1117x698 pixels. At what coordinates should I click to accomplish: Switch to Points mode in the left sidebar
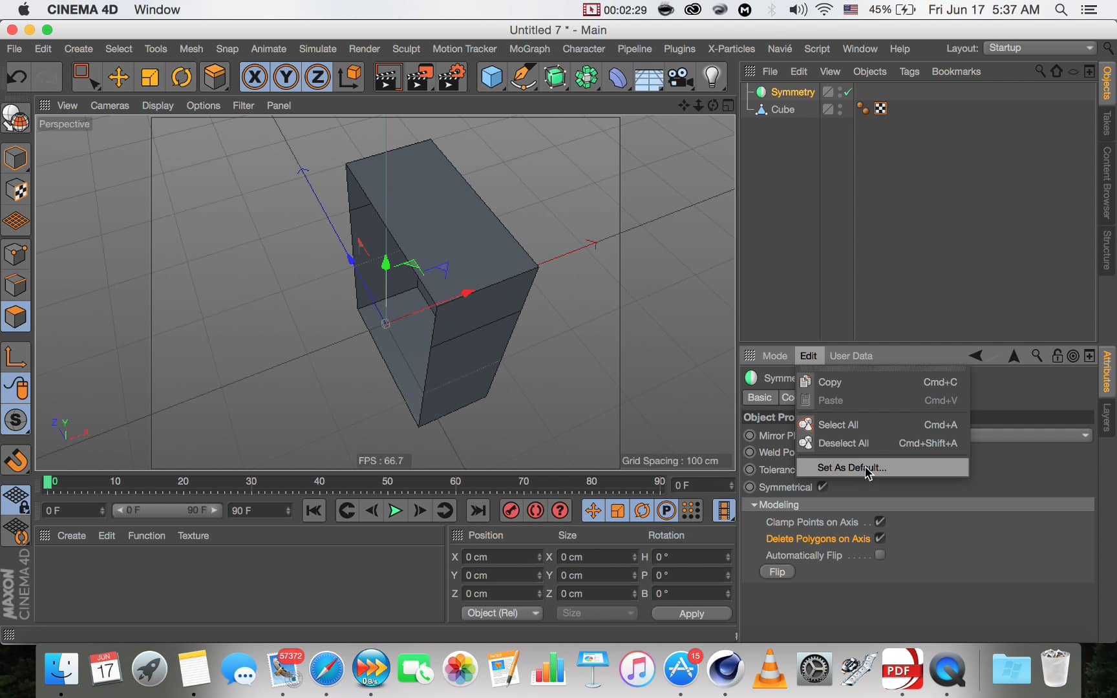tap(16, 253)
